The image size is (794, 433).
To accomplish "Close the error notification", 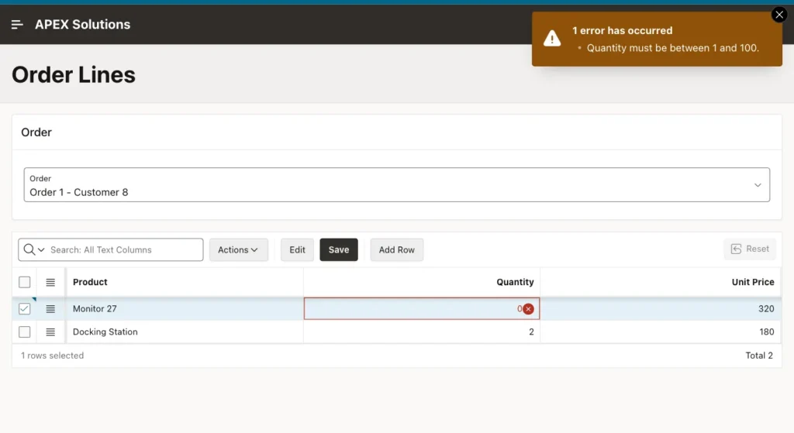I will [x=779, y=15].
